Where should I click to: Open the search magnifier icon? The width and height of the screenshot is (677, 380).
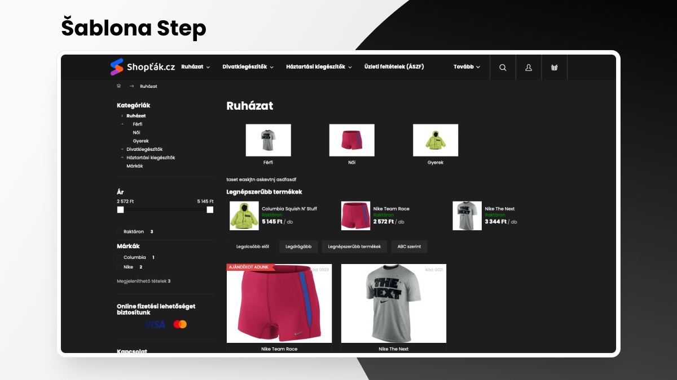click(x=503, y=67)
